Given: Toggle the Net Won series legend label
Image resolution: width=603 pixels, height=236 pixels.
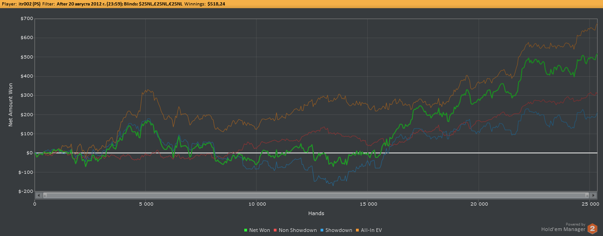Looking at the screenshot, I should (259, 230).
